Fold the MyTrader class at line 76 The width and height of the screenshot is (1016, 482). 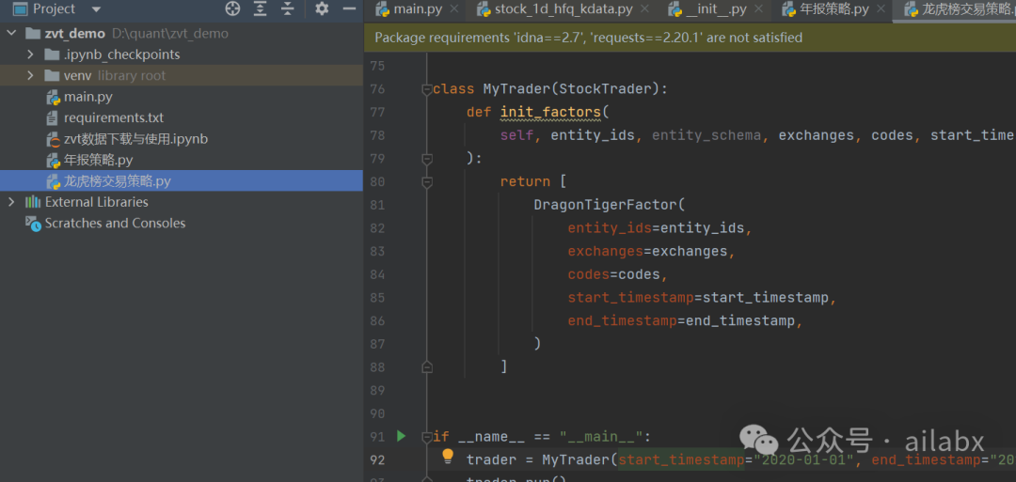click(x=427, y=89)
